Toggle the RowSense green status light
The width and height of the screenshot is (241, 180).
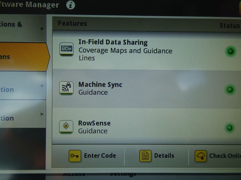point(230,128)
